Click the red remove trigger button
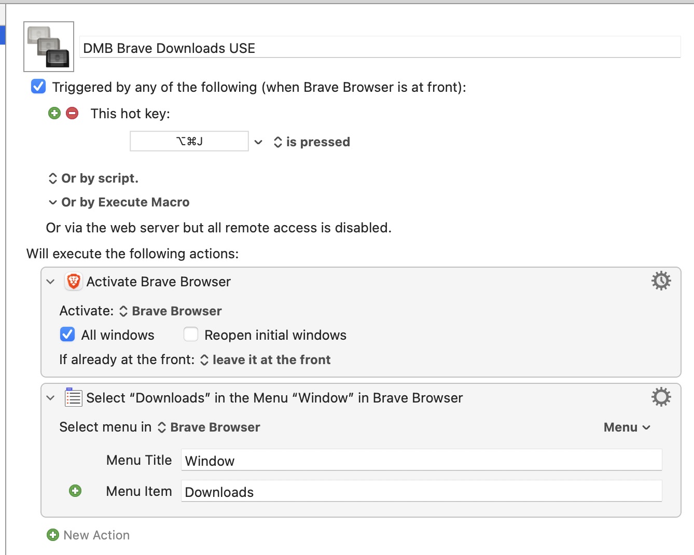This screenshot has width=694, height=555. [73, 113]
